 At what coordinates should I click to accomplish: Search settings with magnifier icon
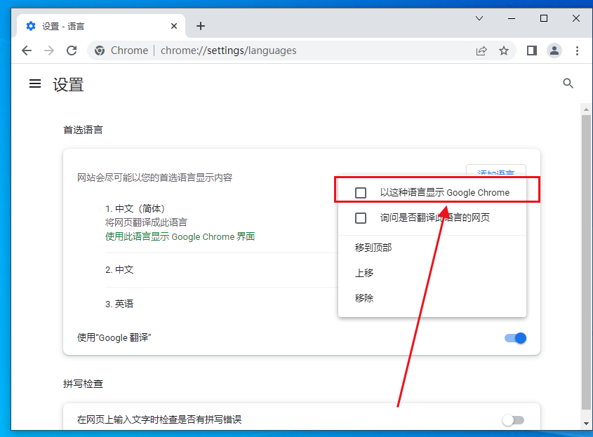pos(568,83)
